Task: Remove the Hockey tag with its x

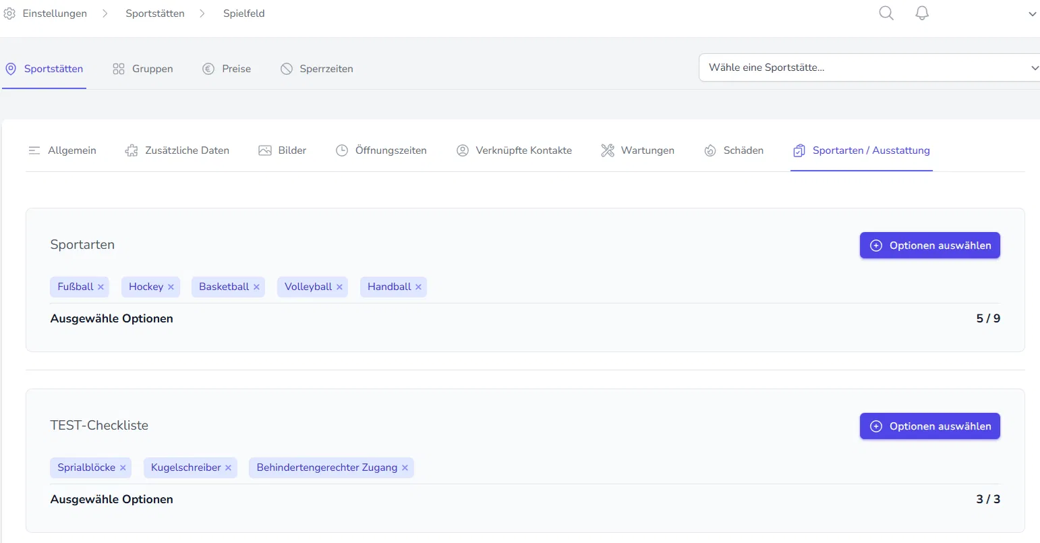Action: click(x=171, y=287)
